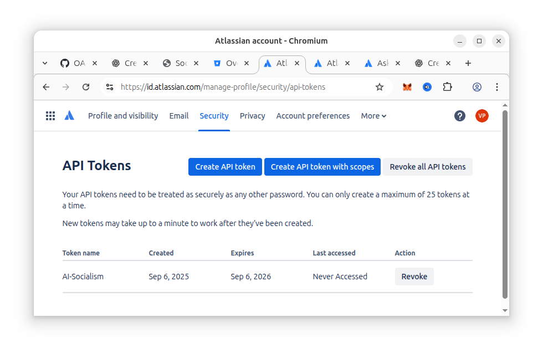Click Create API token with scopes
Image resolution: width=543 pixels, height=353 pixels.
322,167
